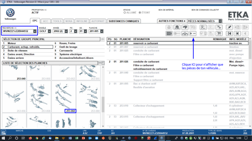Click the DEPOT toolbar icon
The image size is (252, 141).
point(211,27)
